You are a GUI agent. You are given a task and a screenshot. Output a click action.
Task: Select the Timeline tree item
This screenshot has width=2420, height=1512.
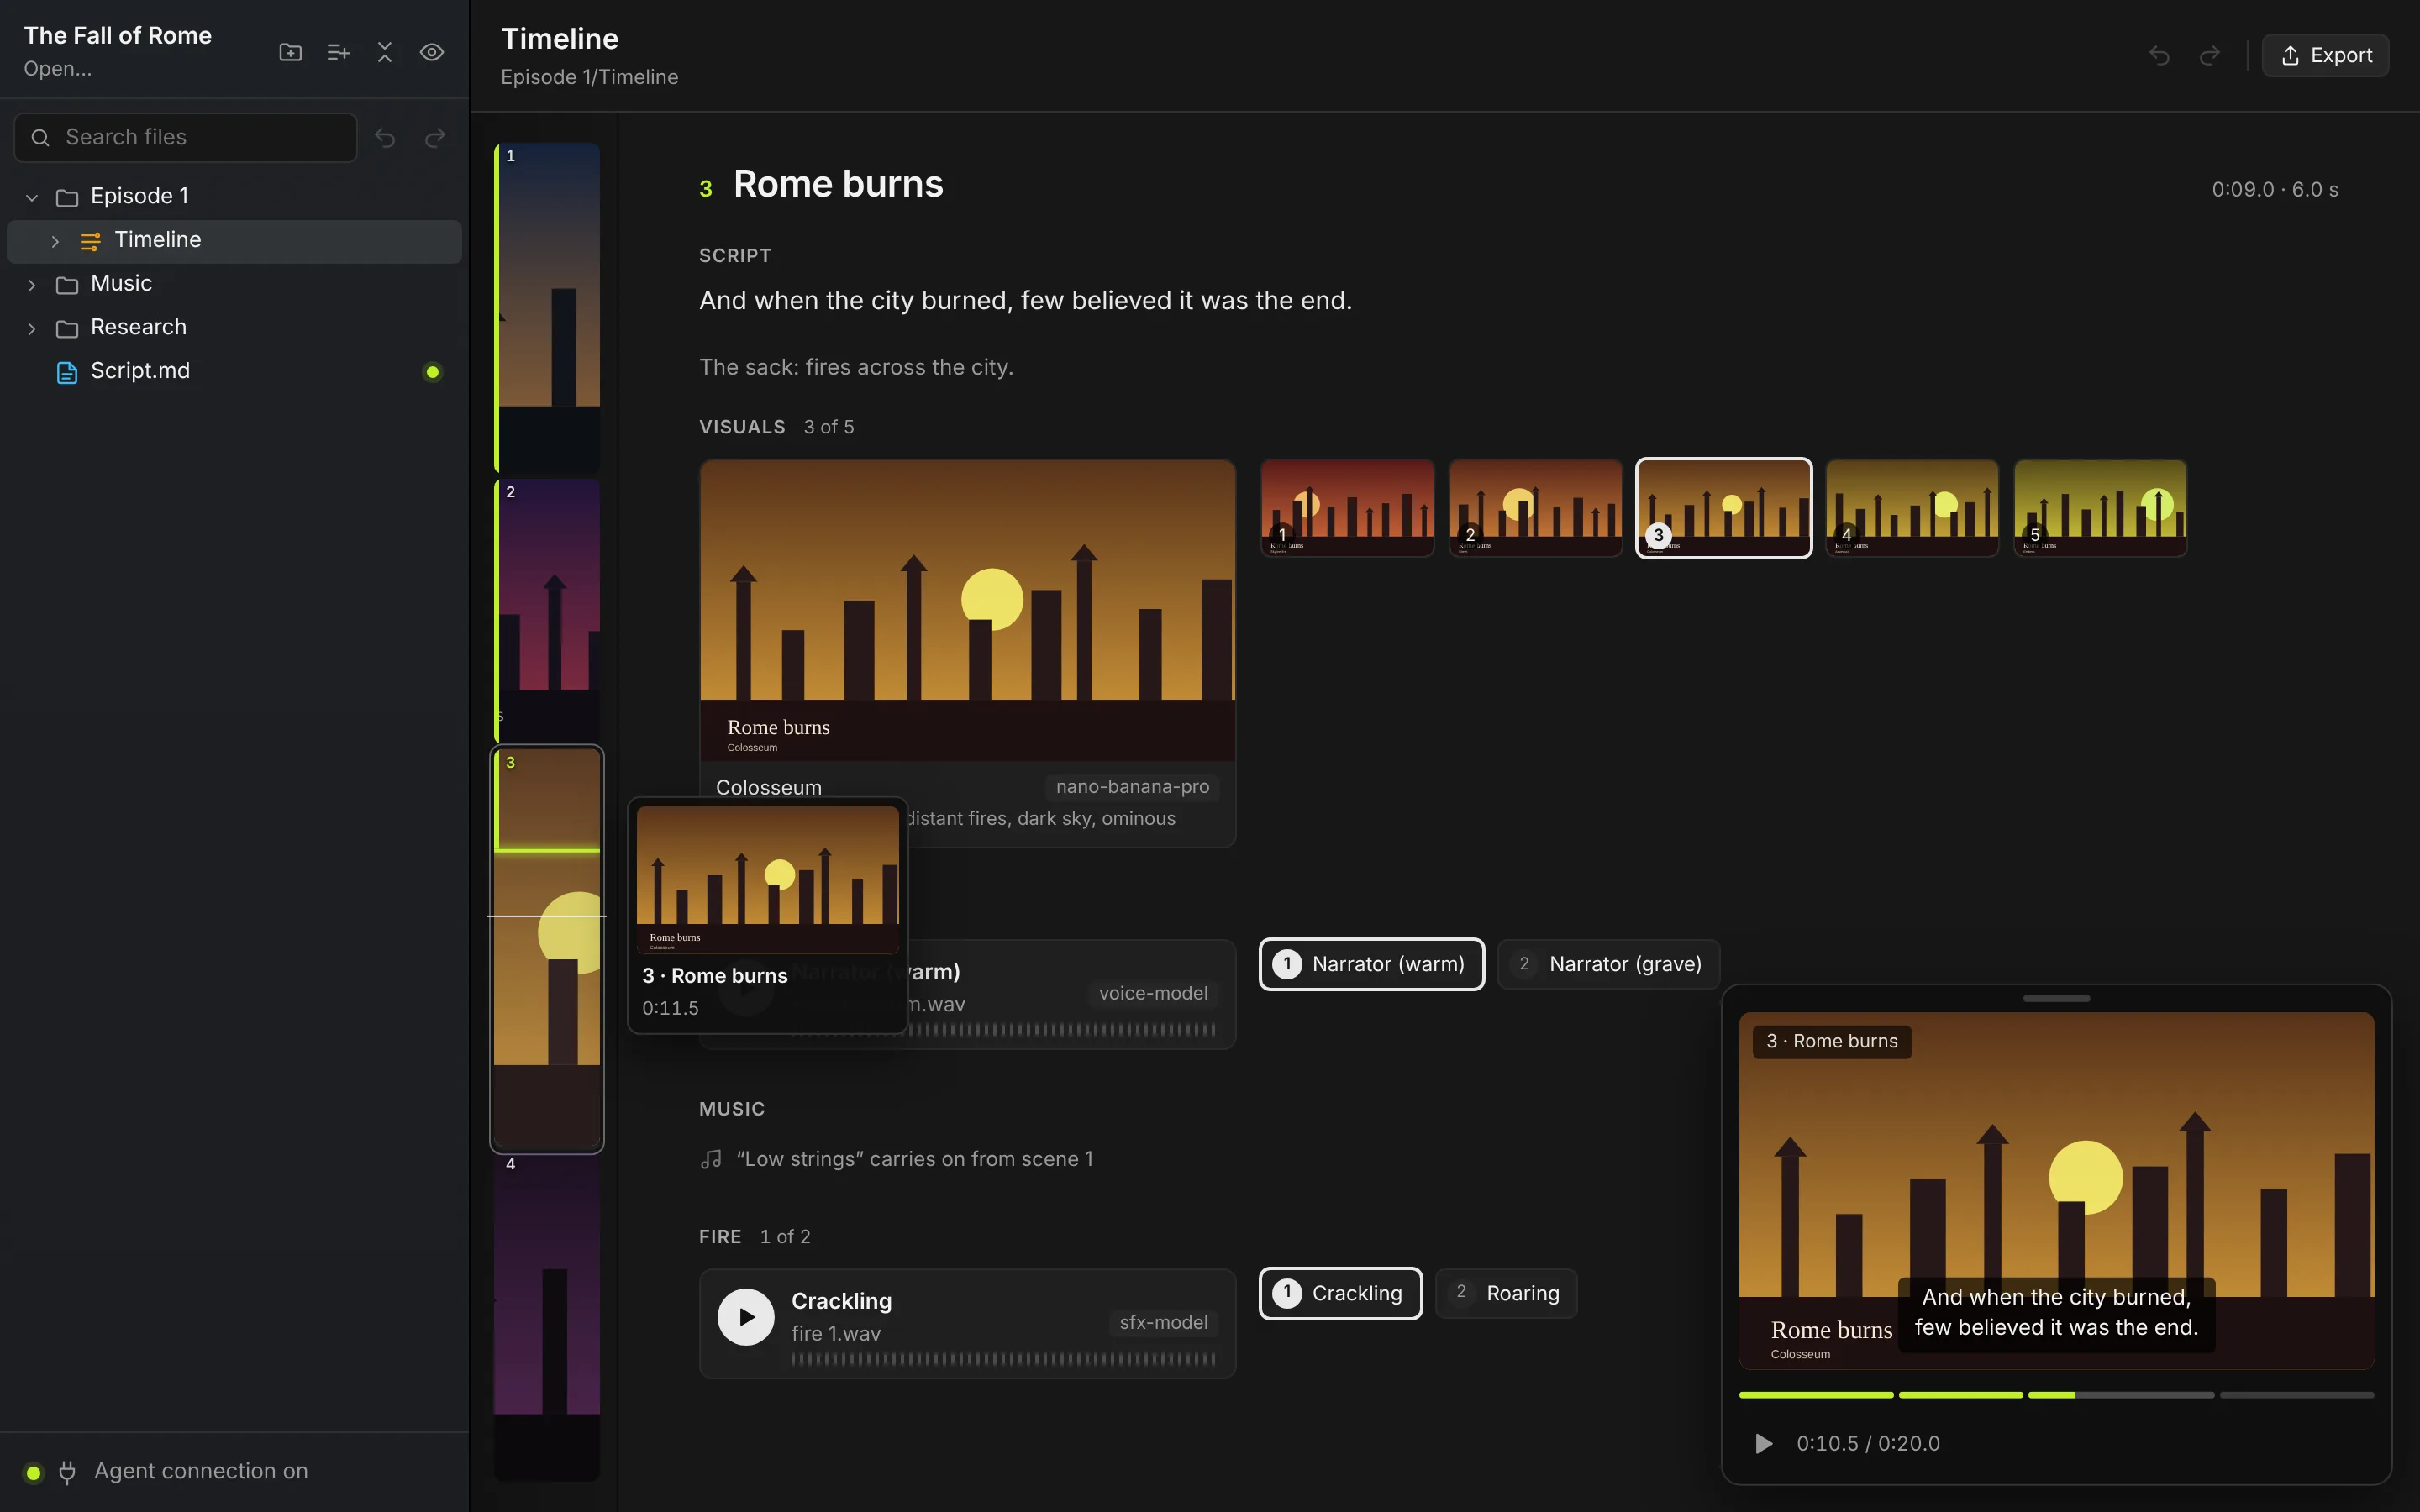click(234, 240)
